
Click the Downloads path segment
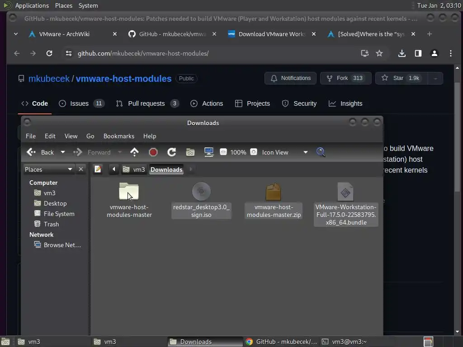pyautogui.click(x=166, y=169)
